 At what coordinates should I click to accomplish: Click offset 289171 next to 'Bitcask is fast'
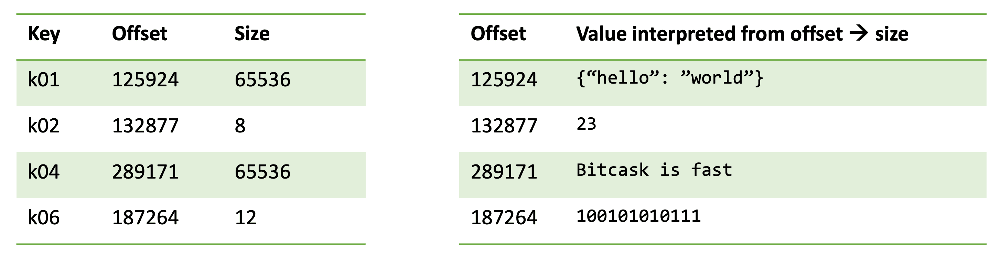[504, 172]
